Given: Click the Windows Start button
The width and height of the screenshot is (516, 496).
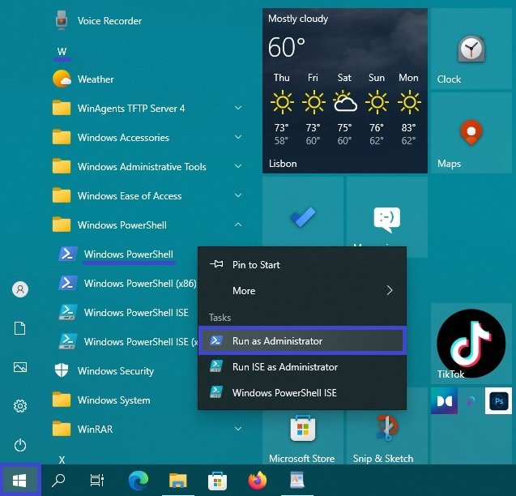Looking at the screenshot, I should coord(19,481).
